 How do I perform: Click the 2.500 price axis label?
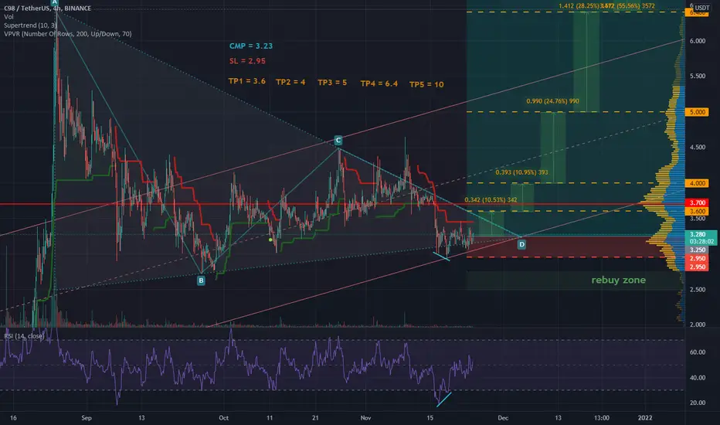697,290
